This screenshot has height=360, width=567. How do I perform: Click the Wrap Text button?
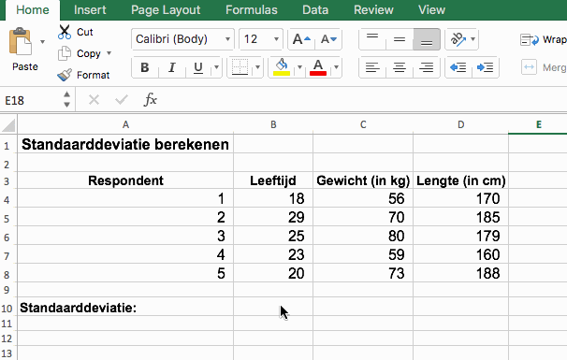tap(543, 39)
